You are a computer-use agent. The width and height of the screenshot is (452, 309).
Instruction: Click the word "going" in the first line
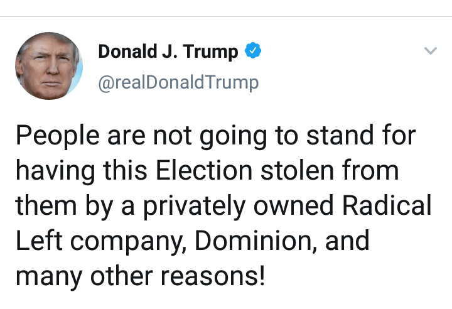point(223,136)
